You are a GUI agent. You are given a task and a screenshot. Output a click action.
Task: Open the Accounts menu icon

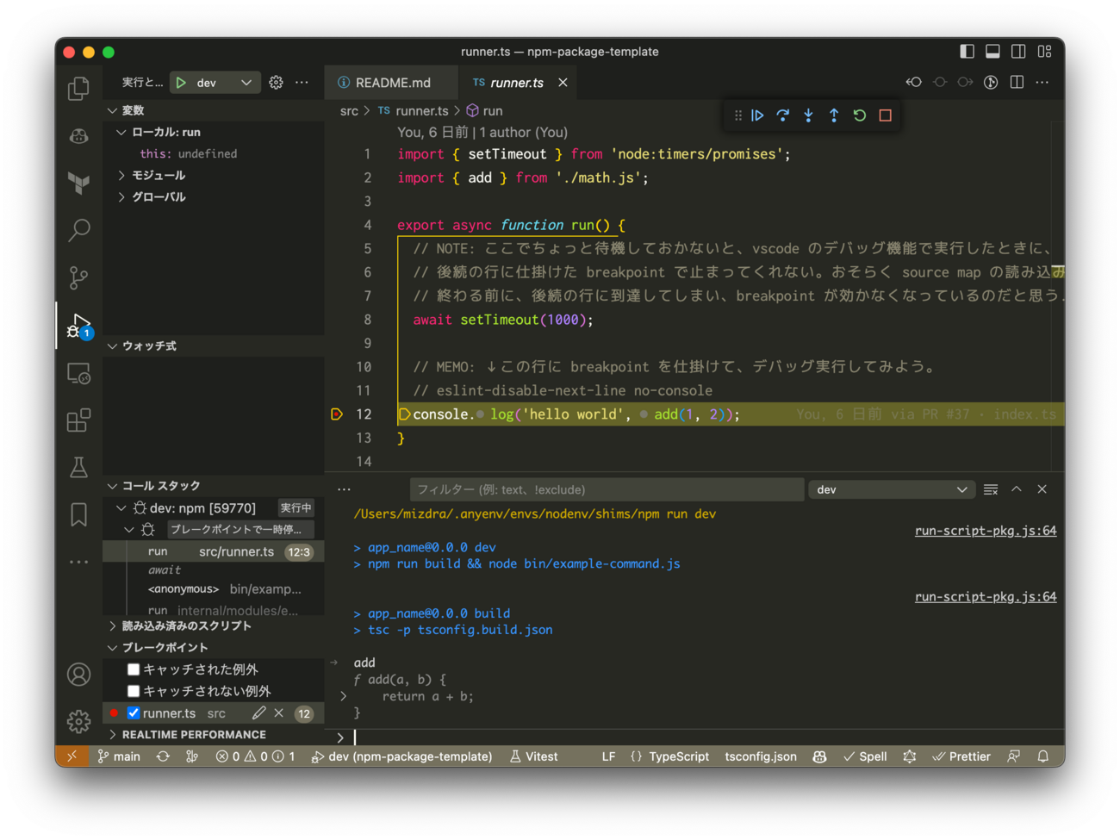click(78, 675)
